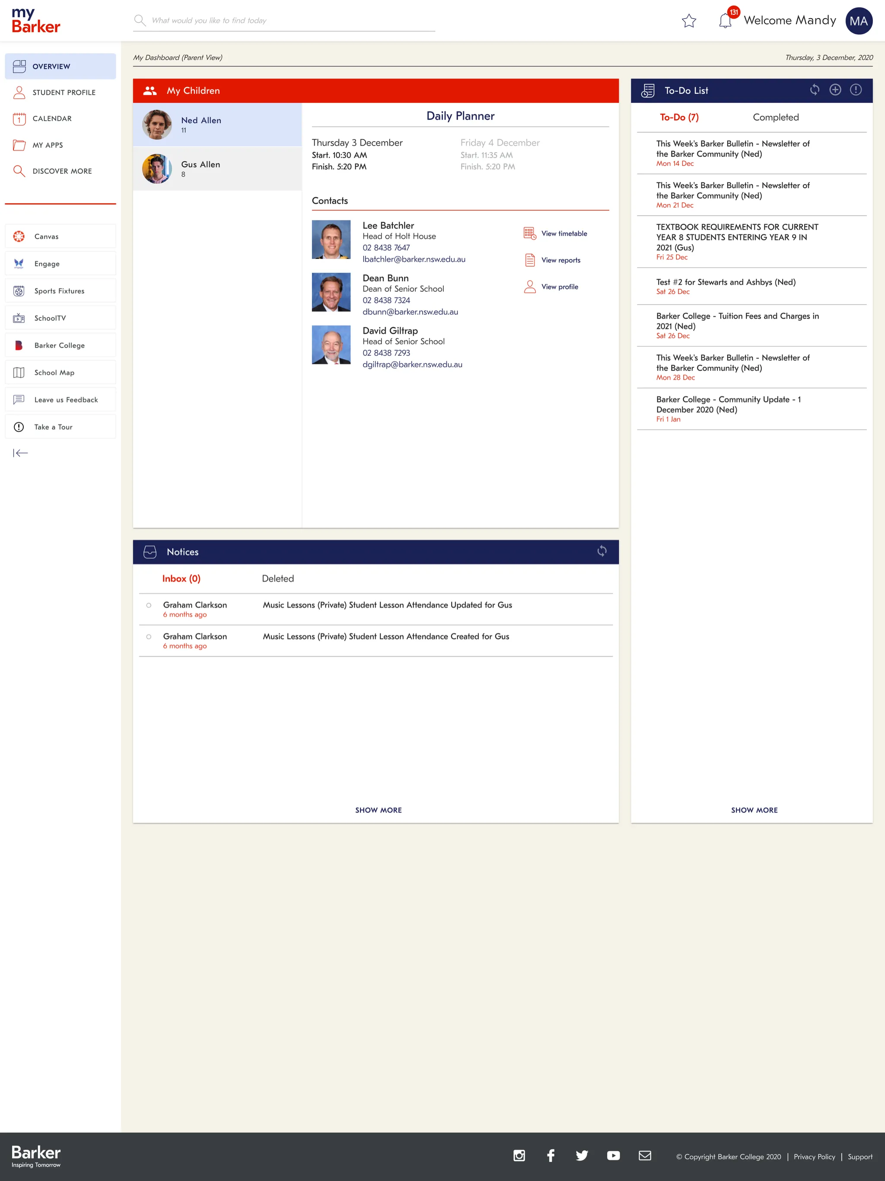The image size is (885, 1181).
Task: Expand the Notices Deleted section
Action: [277, 578]
